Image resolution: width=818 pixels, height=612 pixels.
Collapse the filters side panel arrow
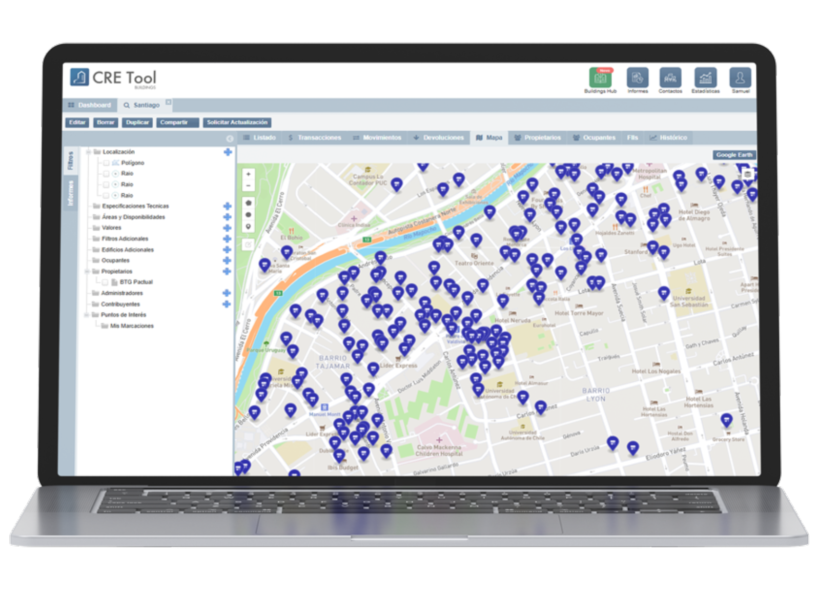pyautogui.click(x=230, y=138)
